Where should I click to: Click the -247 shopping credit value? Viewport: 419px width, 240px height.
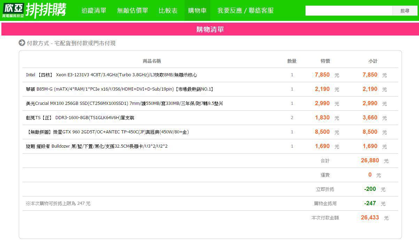370,203
